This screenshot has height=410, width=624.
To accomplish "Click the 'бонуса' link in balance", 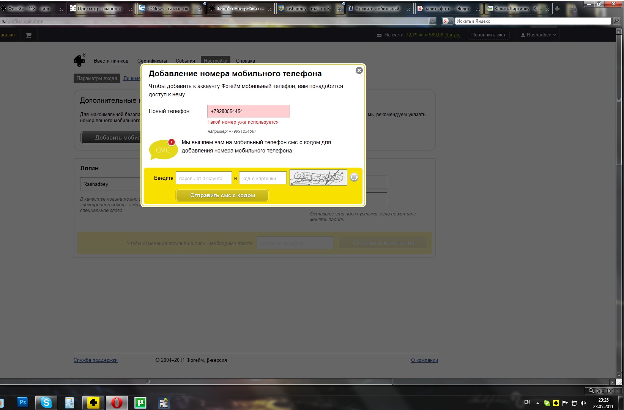I will (x=453, y=35).
